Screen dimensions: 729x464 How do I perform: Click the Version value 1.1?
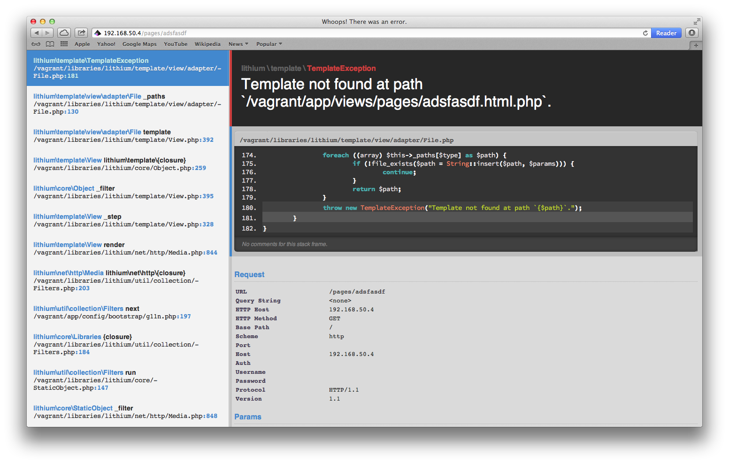point(335,399)
